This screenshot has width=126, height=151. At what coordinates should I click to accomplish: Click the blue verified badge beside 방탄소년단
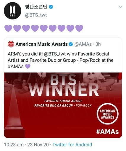(x=51, y=7)
